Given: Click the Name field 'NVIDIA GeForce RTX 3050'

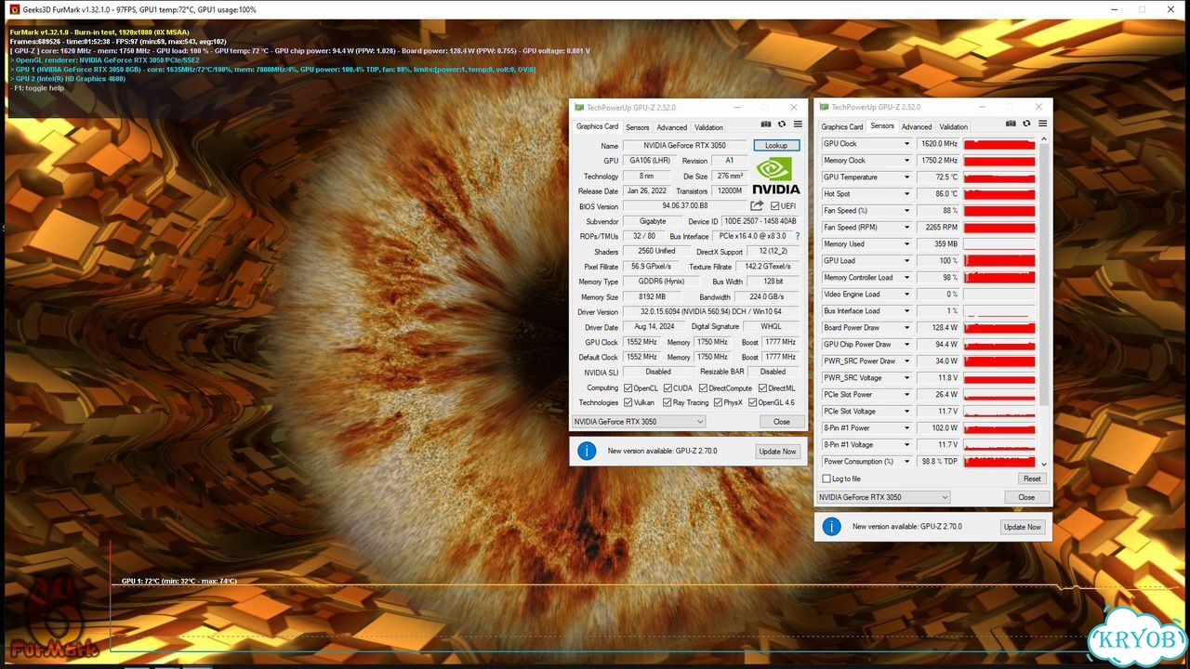Looking at the screenshot, I should [686, 146].
